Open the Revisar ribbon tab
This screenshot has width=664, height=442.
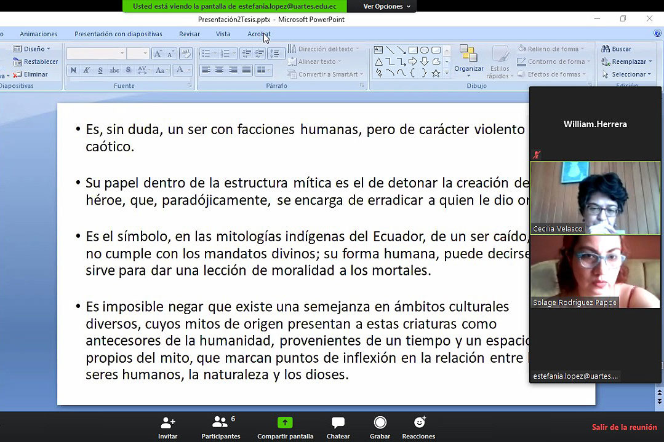190,34
